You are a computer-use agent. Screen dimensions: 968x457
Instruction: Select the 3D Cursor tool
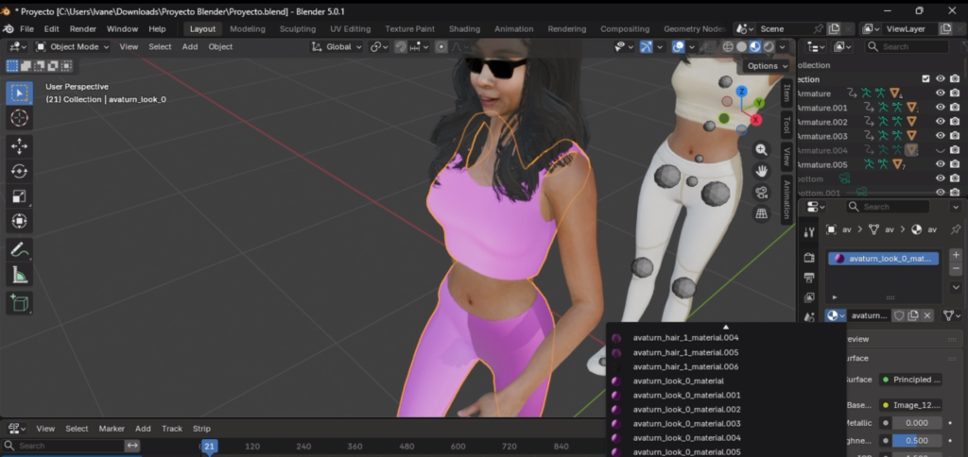(19, 118)
